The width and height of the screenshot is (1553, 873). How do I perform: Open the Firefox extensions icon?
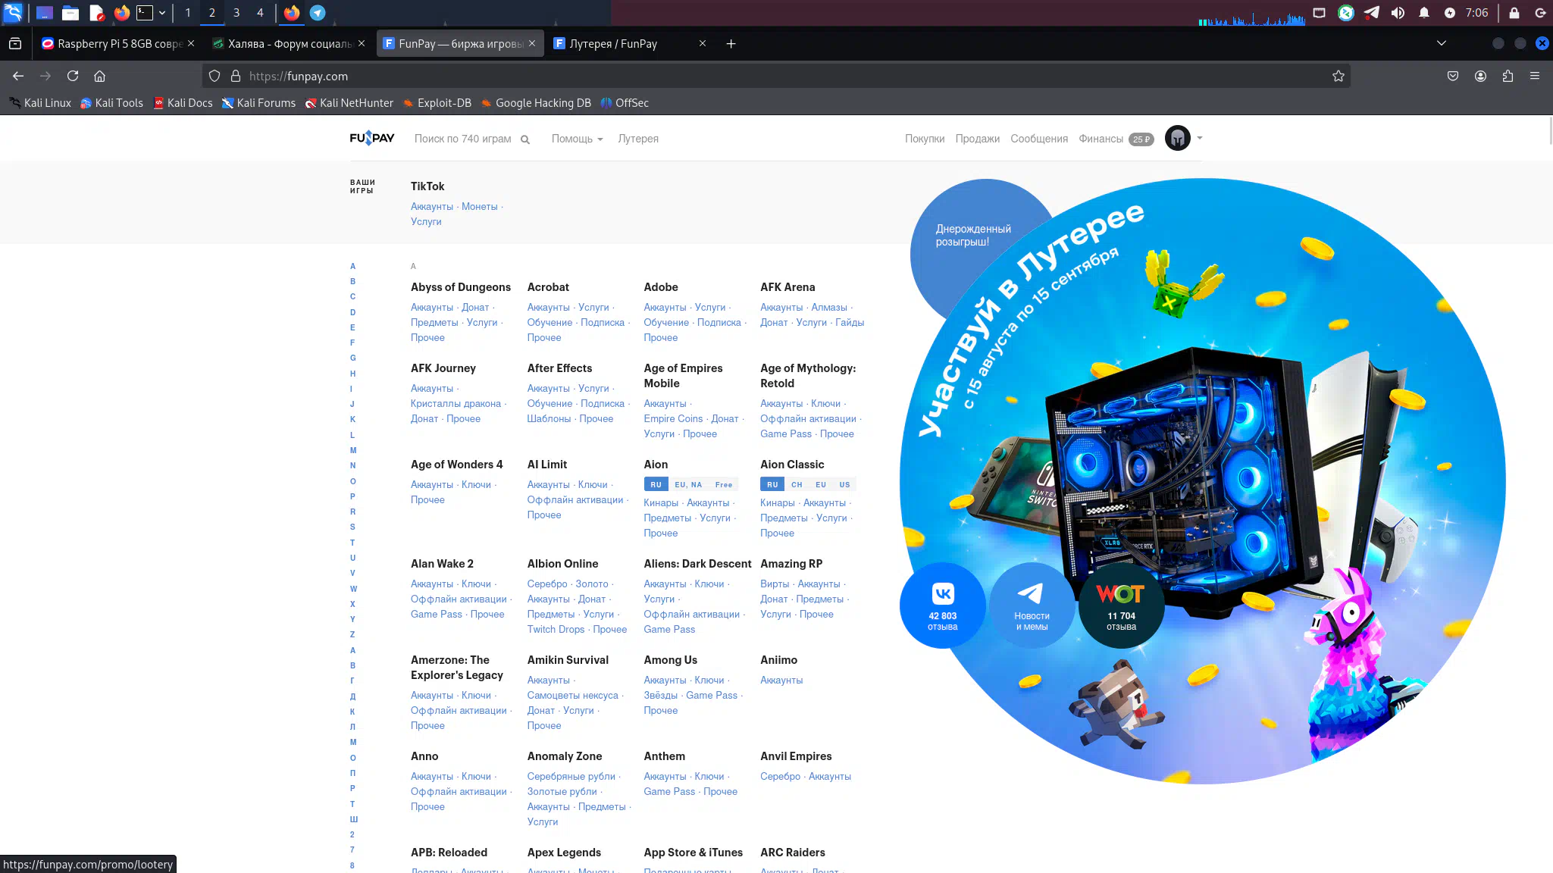(x=1508, y=76)
